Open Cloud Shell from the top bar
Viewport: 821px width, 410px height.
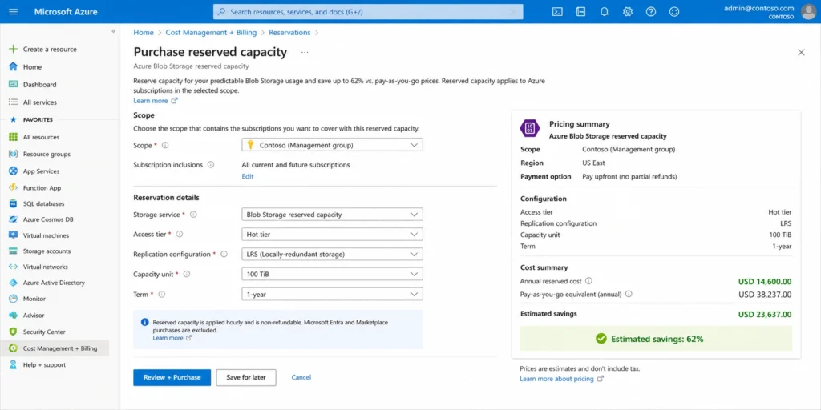(x=558, y=11)
